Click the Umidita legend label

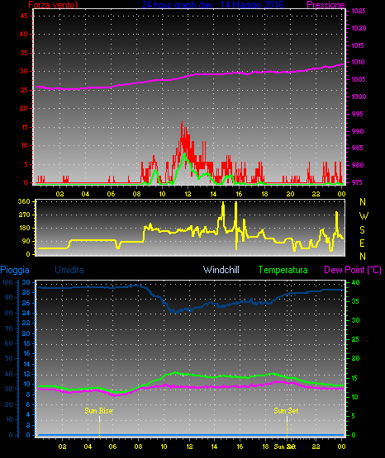point(69,270)
